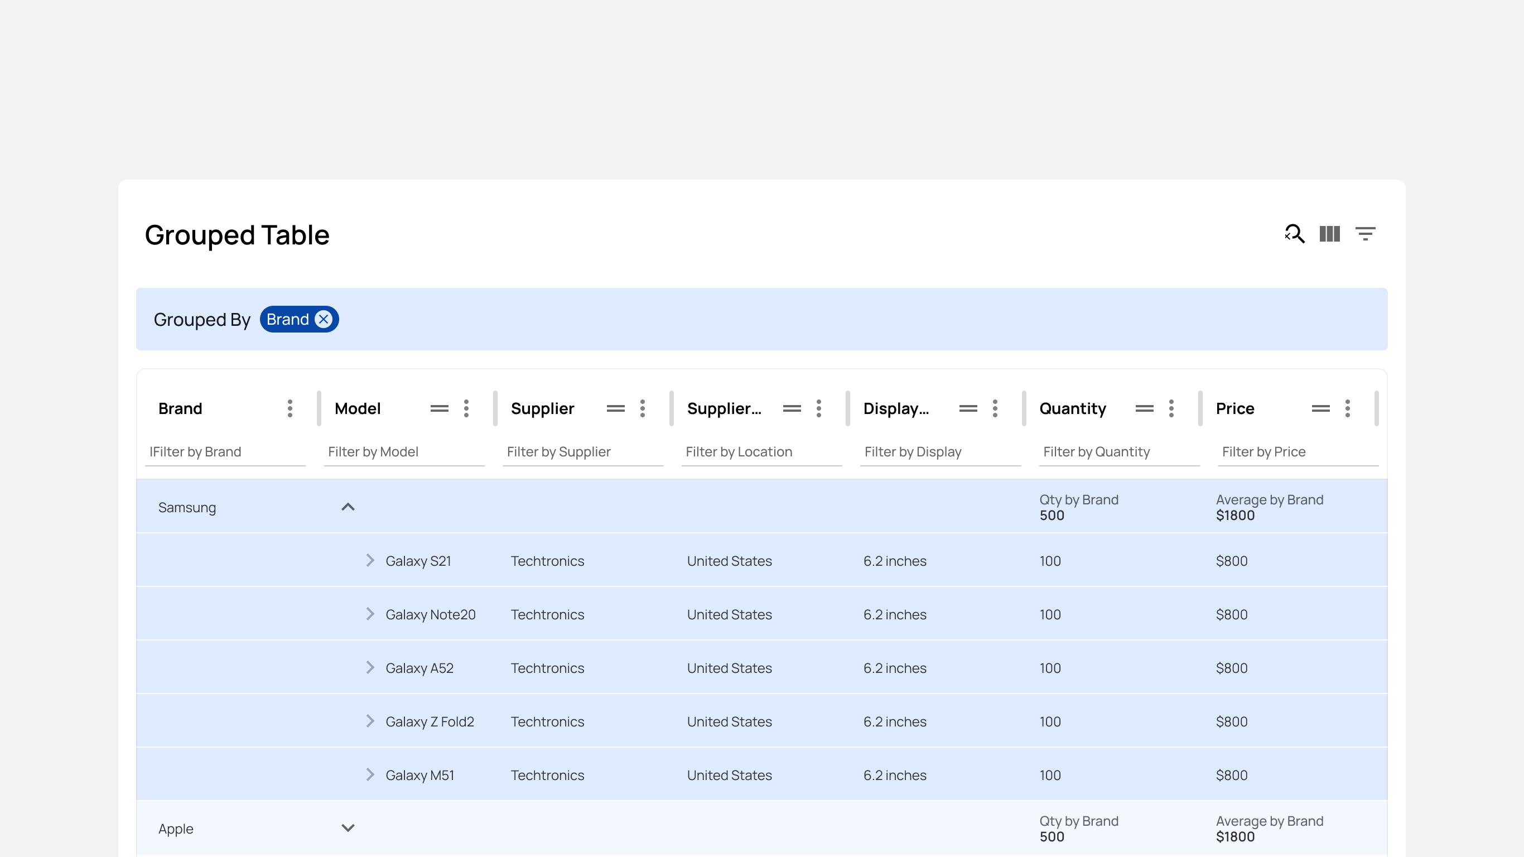Click the Brand column header
Image resolution: width=1524 pixels, height=857 pixels.
click(x=180, y=408)
